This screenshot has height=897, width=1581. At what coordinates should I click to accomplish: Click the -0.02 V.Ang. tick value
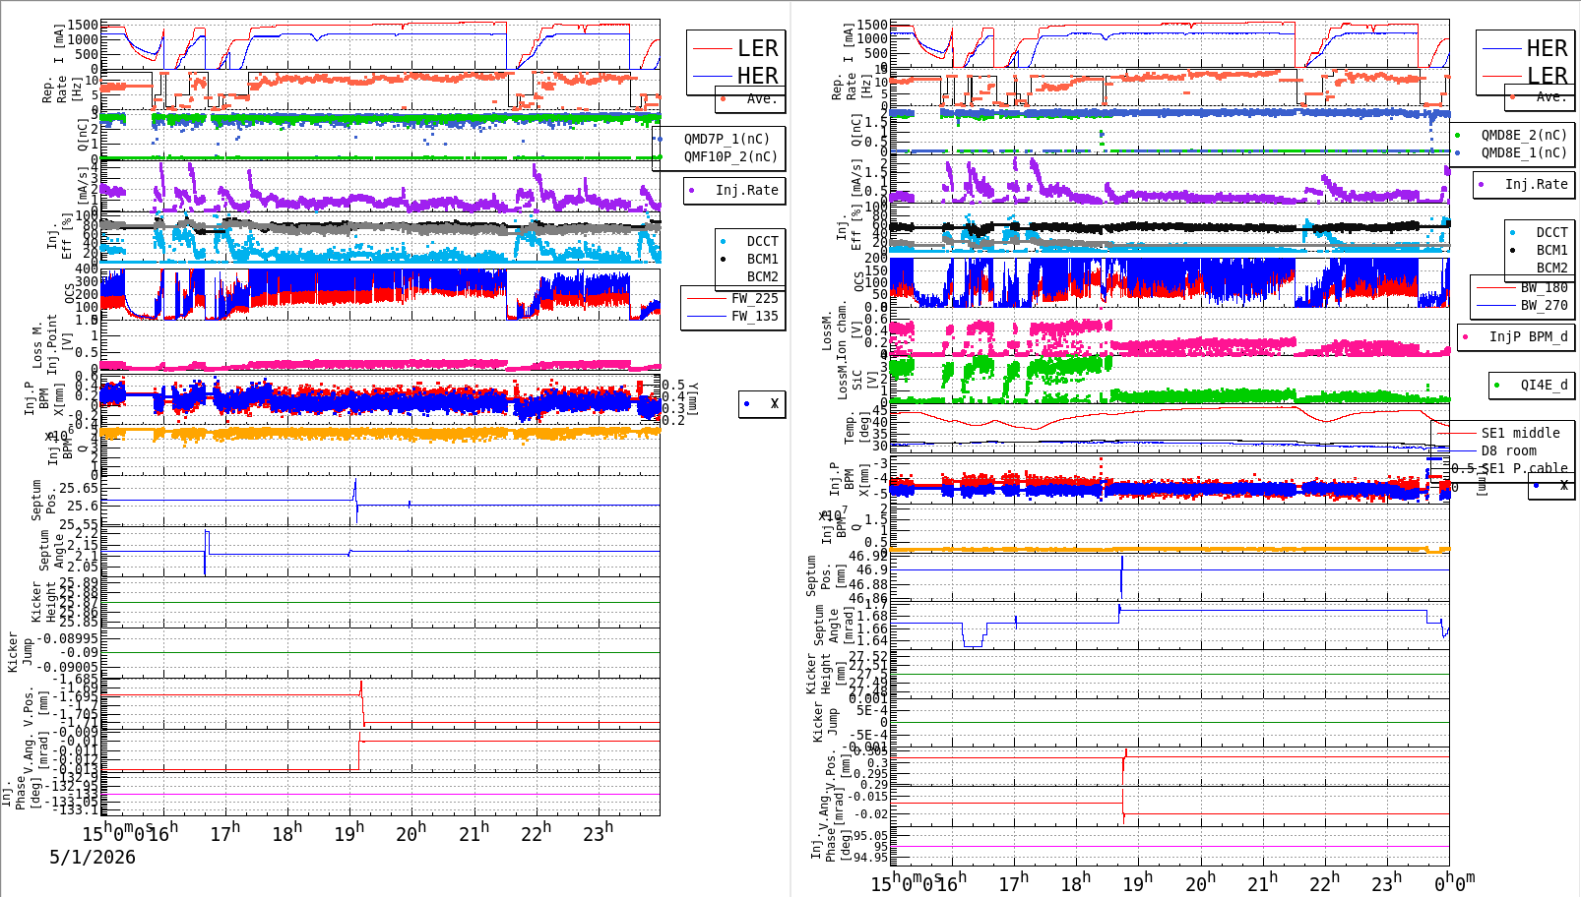(x=870, y=814)
